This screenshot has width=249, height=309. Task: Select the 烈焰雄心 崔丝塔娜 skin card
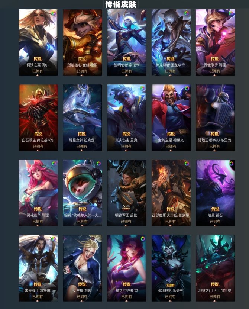[83, 42]
